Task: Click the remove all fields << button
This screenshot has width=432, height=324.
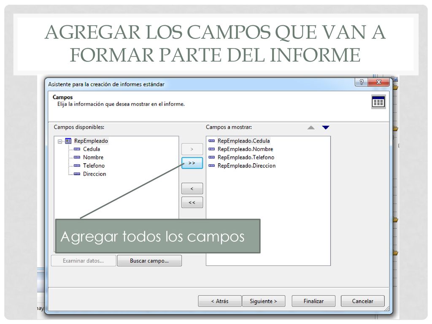Action: click(192, 202)
